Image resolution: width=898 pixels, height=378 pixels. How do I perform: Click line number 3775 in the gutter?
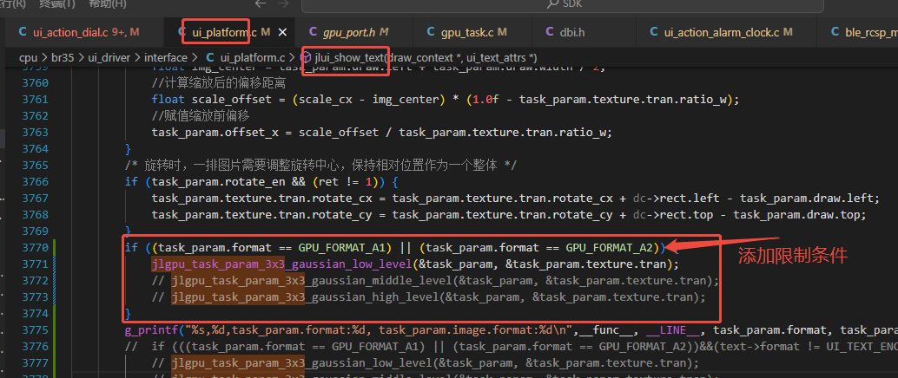[x=35, y=330]
